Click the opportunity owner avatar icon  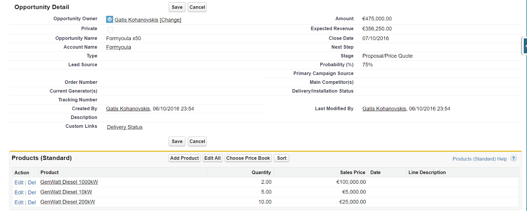tap(110, 19)
